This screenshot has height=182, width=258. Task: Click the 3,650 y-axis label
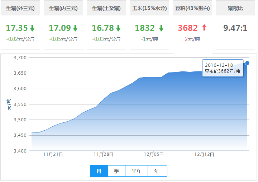click(x=20, y=73)
